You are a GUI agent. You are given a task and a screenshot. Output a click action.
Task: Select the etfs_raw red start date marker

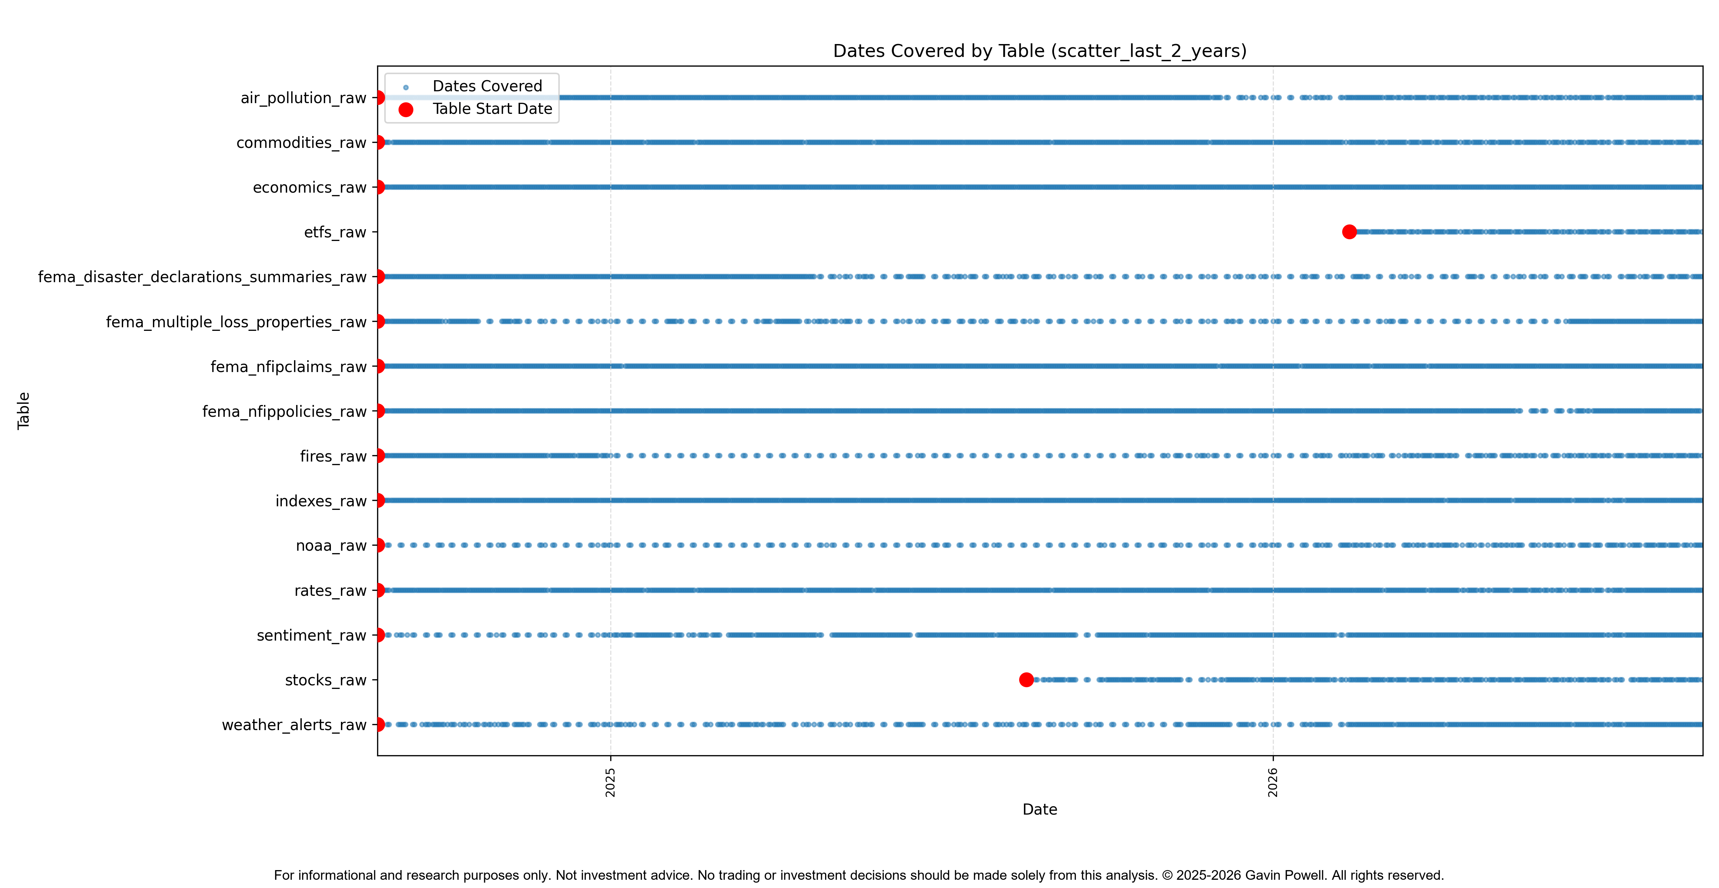[1349, 232]
